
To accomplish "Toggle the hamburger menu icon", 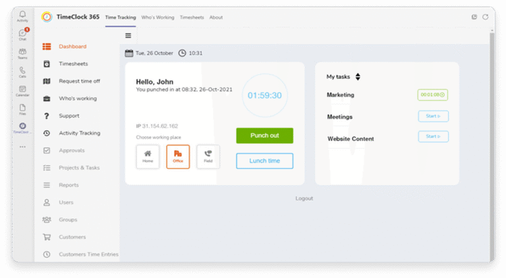I will (128, 35).
